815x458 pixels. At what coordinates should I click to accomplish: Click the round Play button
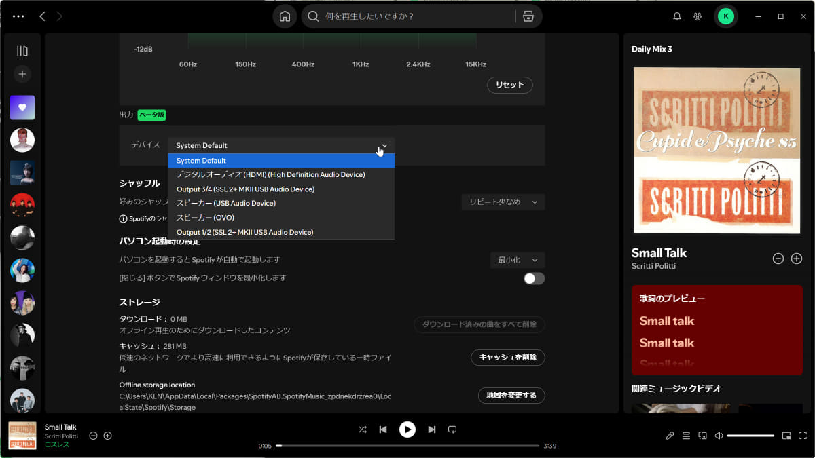407,430
